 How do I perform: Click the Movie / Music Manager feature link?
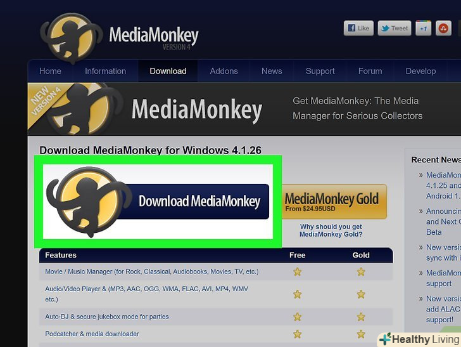152,272
